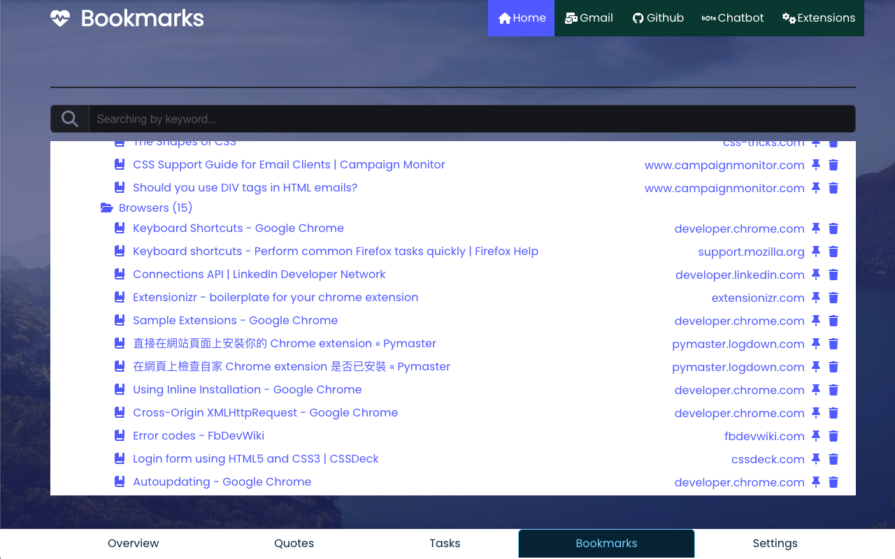
Task: Delete the Sample Extensions bookmark
Action: click(833, 321)
